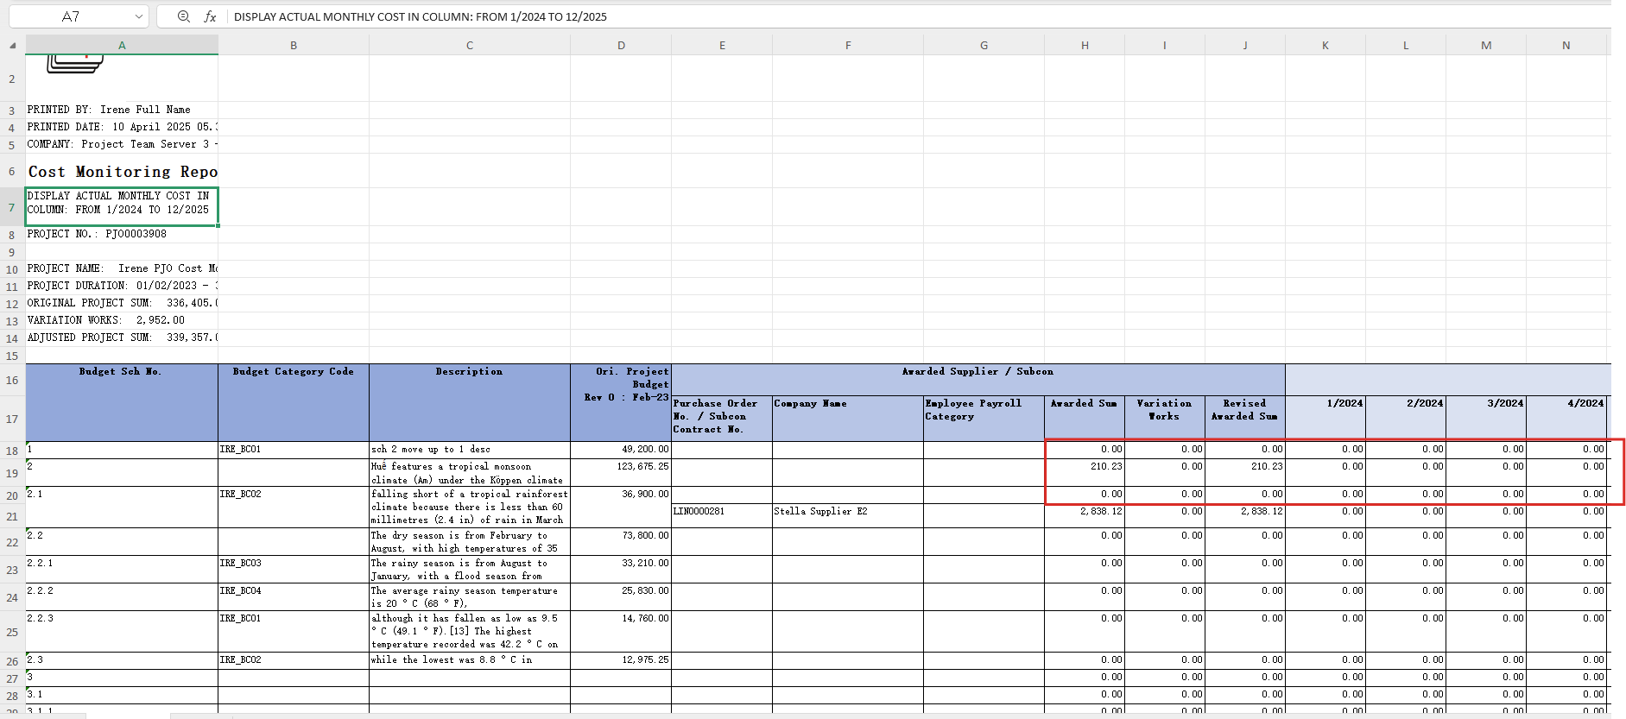Select column B header
The image size is (1626, 719).
click(294, 46)
